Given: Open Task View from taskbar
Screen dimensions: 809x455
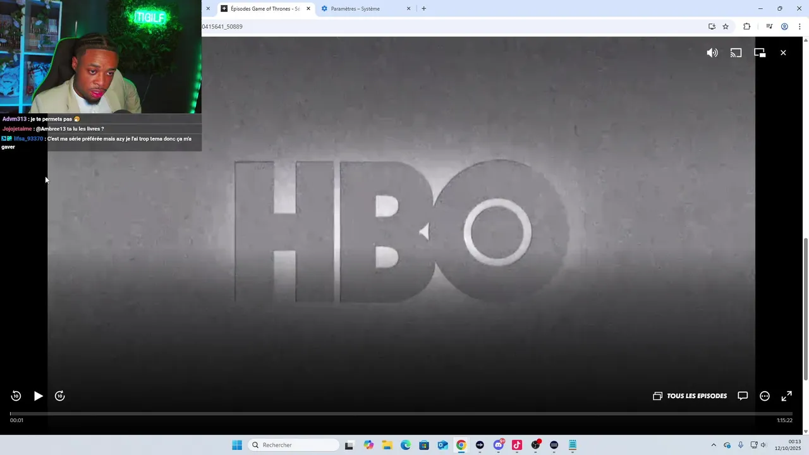Looking at the screenshot, I should (x=349, y=445).
